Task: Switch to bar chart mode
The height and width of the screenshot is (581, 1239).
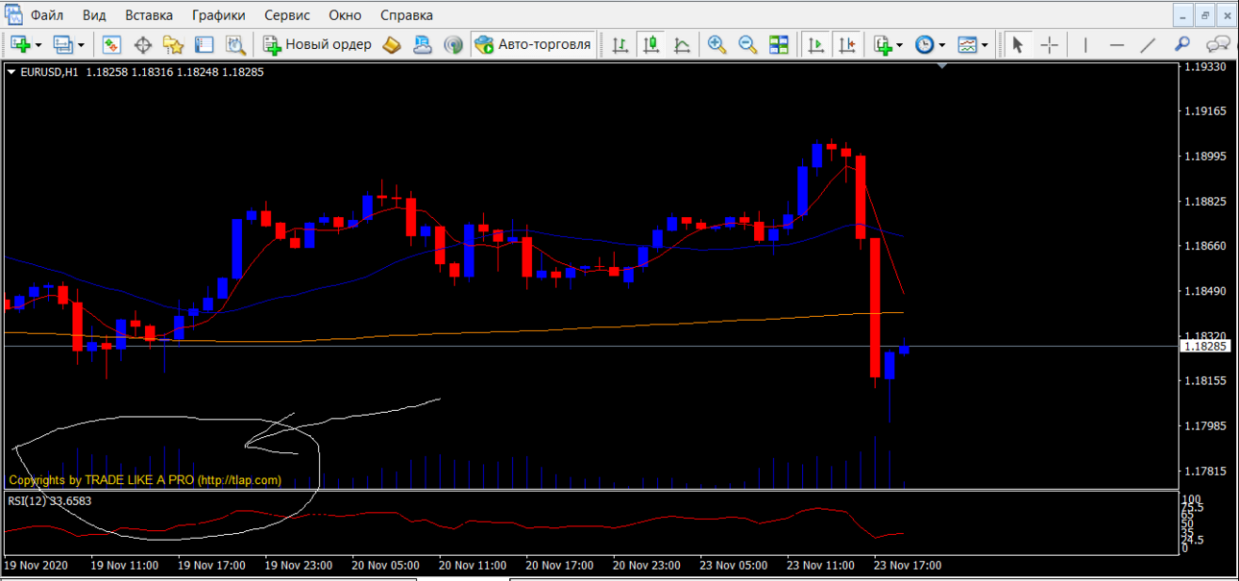Action: [x=620, y=44]
